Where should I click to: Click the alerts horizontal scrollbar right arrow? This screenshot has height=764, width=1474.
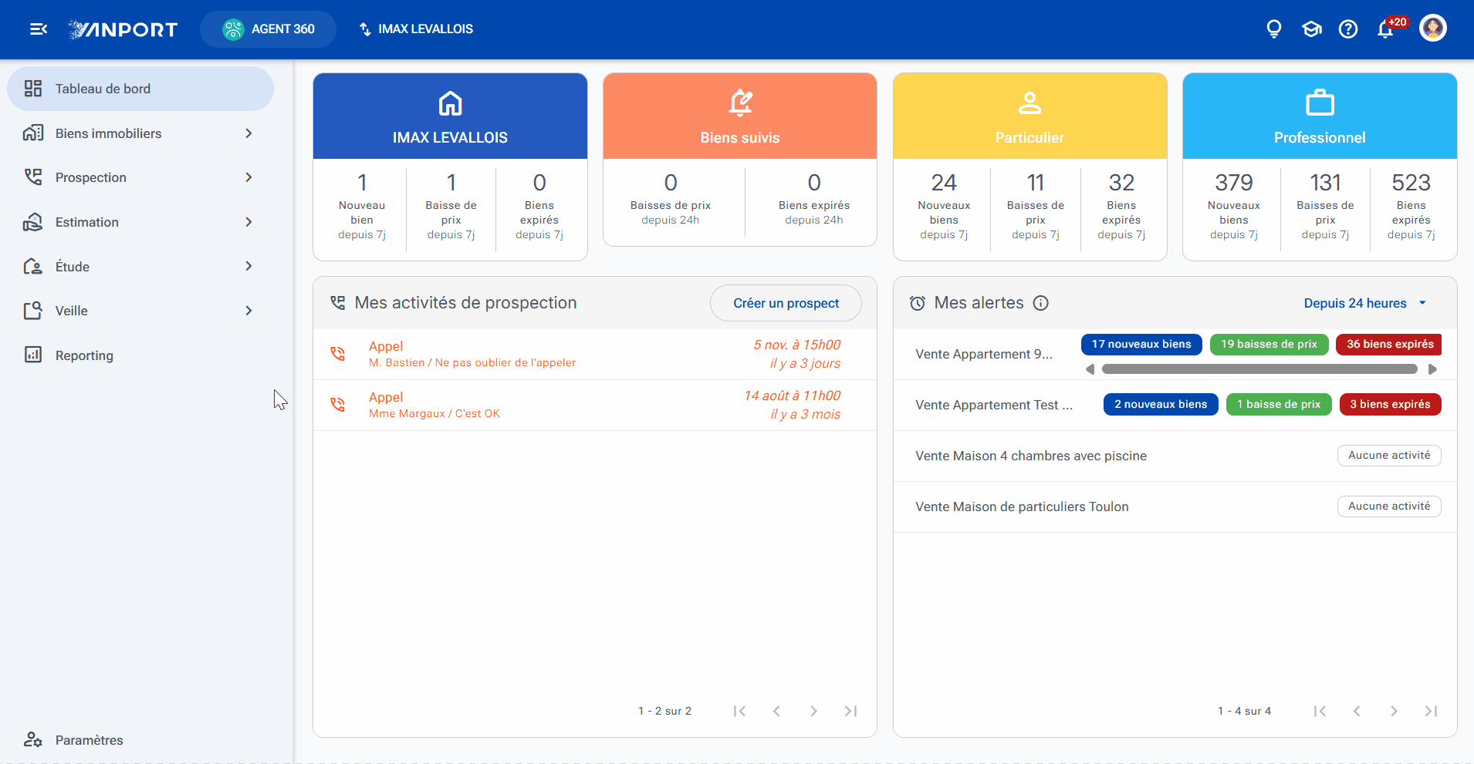[1432, 369]
